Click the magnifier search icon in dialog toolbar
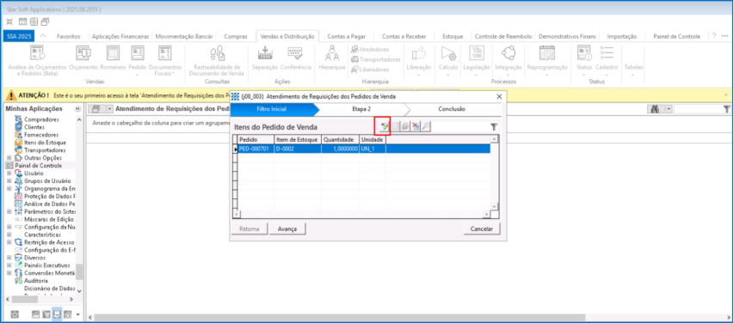This screenshot has width=734, height=323. coord(426,126)
